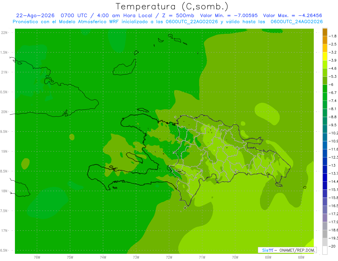This screenshot has height=261, width=338.
Task: Click the "-1.8" legend value
Action: (333, 36)
